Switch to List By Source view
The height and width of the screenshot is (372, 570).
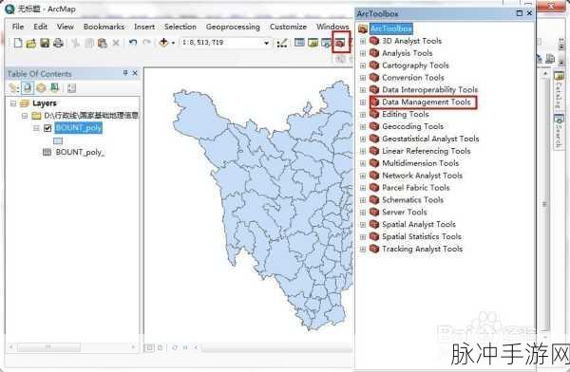click(28, 88)
